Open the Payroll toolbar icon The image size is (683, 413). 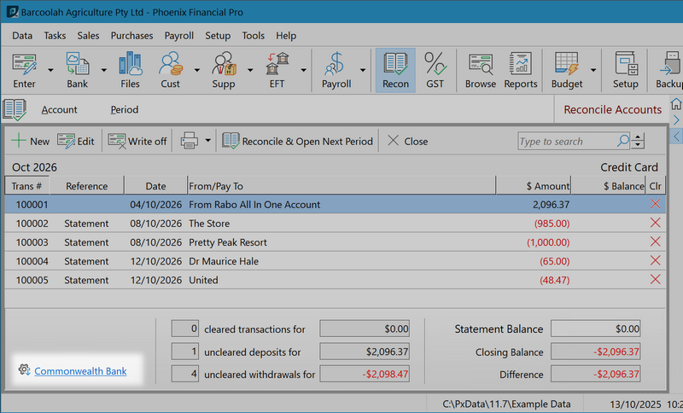336,69
